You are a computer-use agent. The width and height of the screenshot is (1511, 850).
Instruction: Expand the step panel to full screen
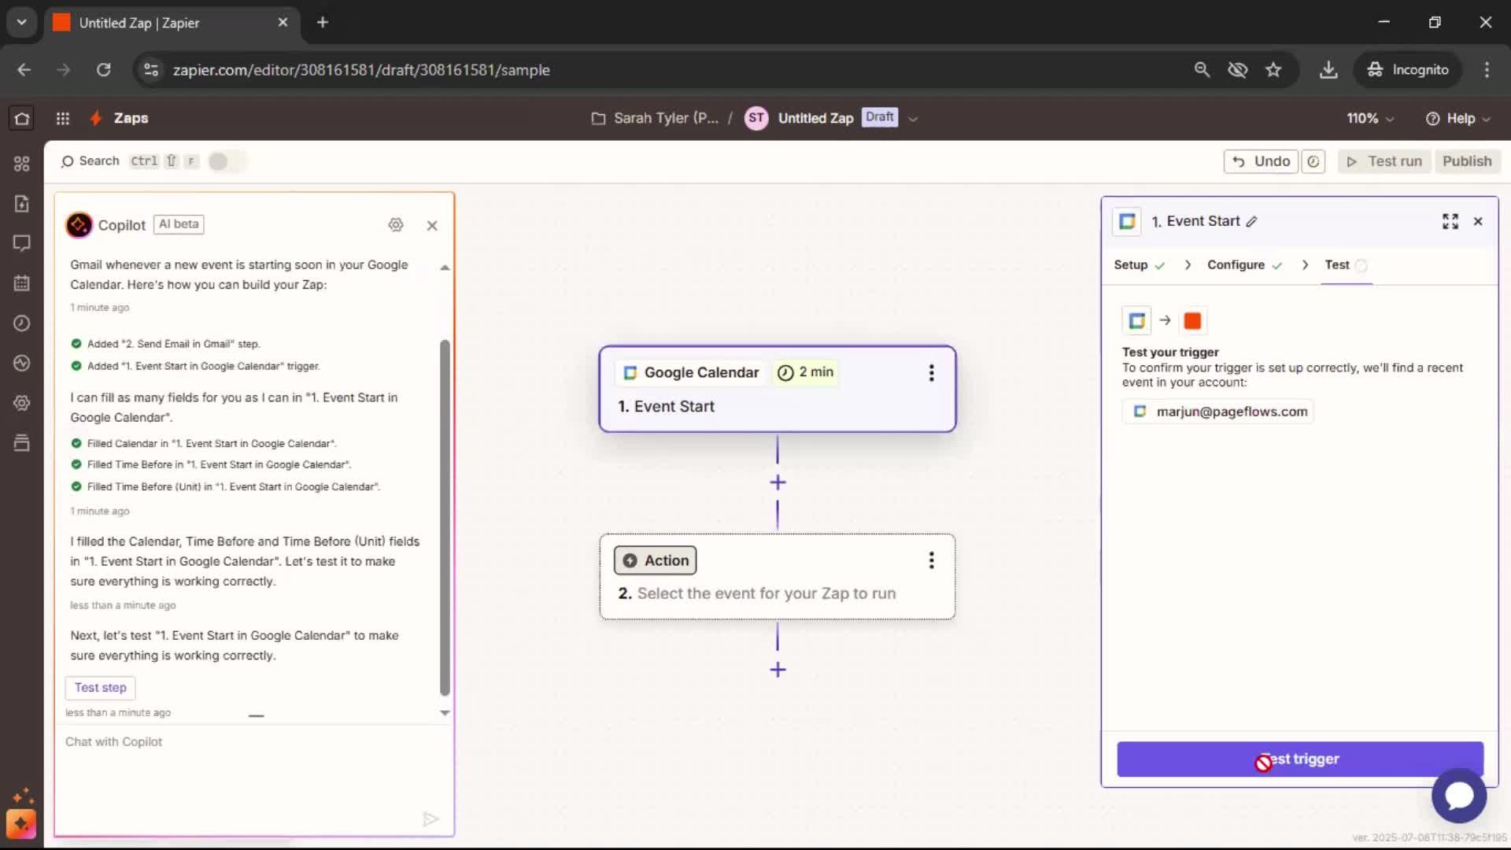1450,222
